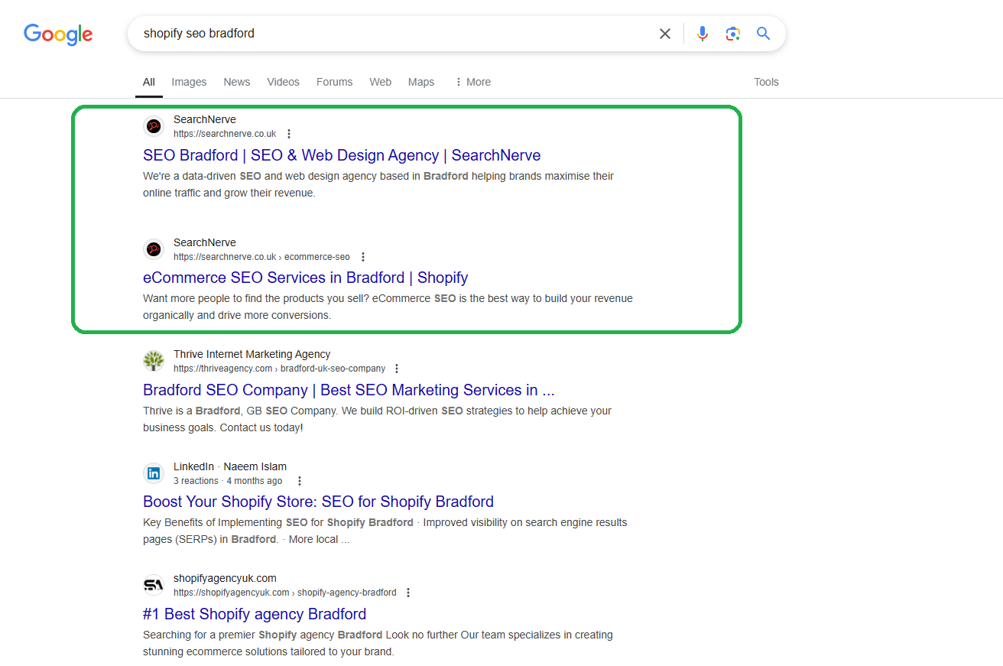Click 'shopifyagencyuk.com' site name
Image resolution: width=1003 pixels, height=666 pixels.
[x=225, y=578]
